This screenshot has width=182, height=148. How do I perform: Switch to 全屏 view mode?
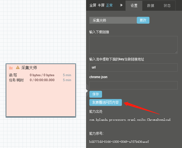93,5
